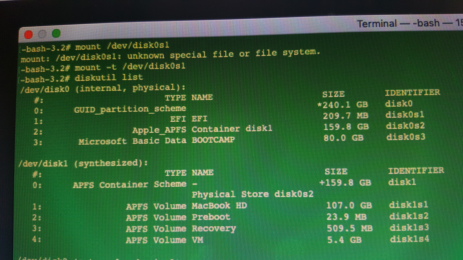Click the '*240.1 GB' size value
Viewport: 463px width, 260px height.
click(x=343, y=105)
